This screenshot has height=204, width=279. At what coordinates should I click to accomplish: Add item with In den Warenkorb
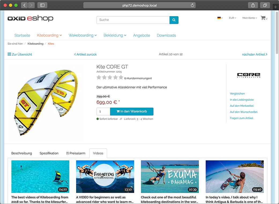point(132,111)
